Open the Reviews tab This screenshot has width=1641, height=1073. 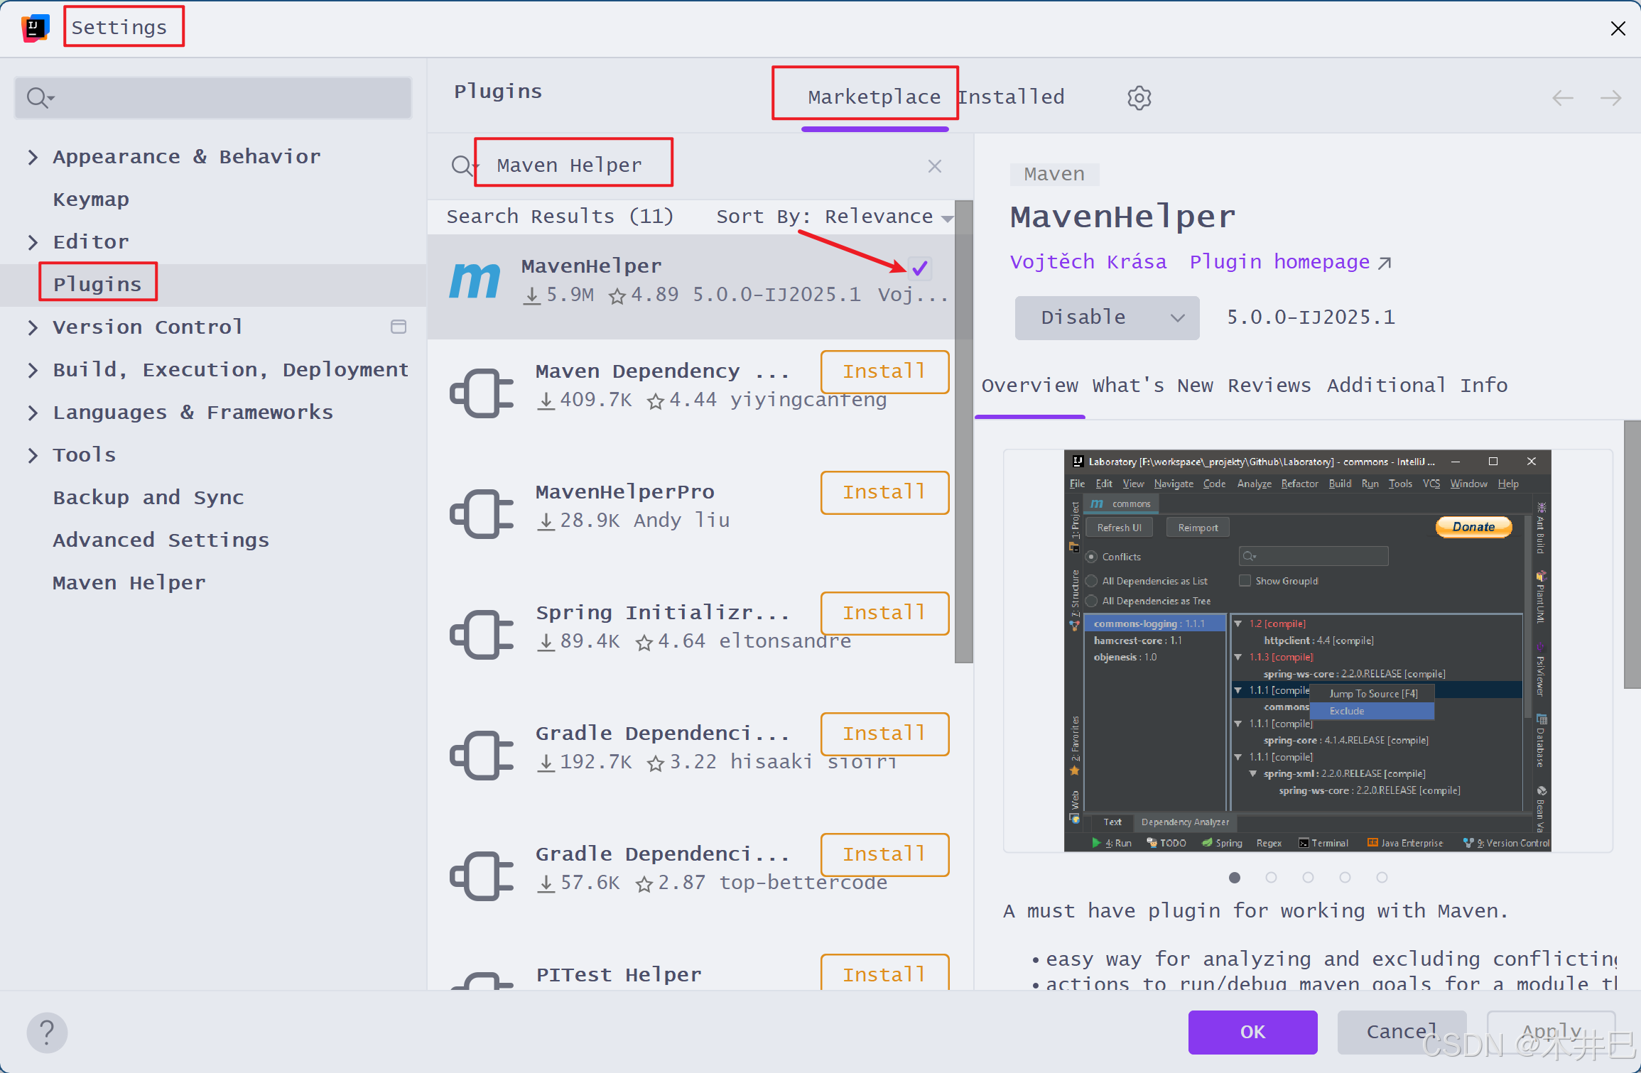[x=1269, y=386]
